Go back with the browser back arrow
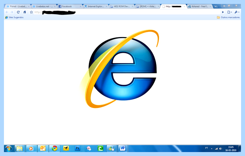245x156 pixels. click(x=7, y=12)
